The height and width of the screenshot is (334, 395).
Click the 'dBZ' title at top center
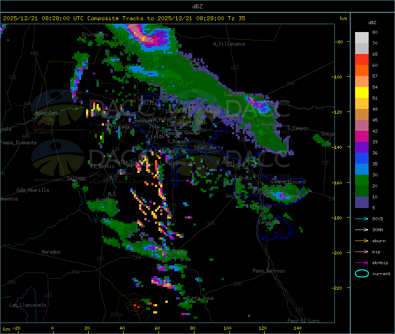(197, 7)
